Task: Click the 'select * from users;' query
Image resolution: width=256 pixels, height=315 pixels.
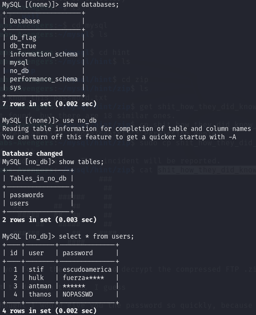Action: [x=96, y=236]
